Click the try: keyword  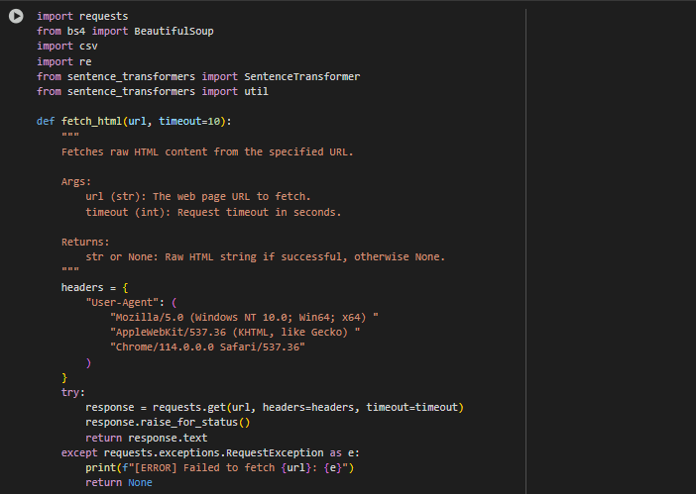coord(72,393)
